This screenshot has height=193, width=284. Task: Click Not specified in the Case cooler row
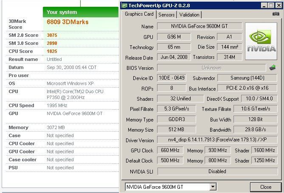coord(60,160)
